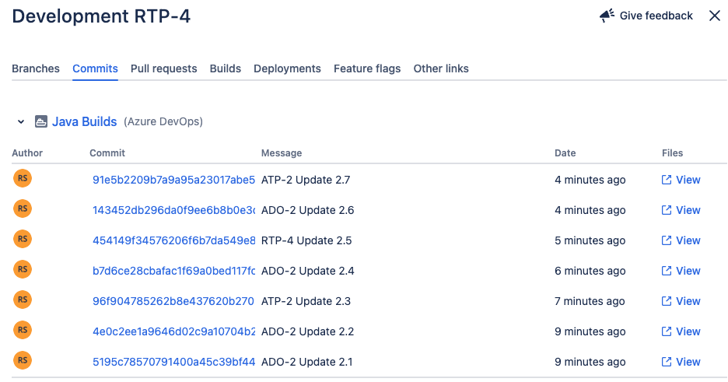
Task: Open commit 5195c78570791400a45c39bf44
Action: tap(173, 362)
